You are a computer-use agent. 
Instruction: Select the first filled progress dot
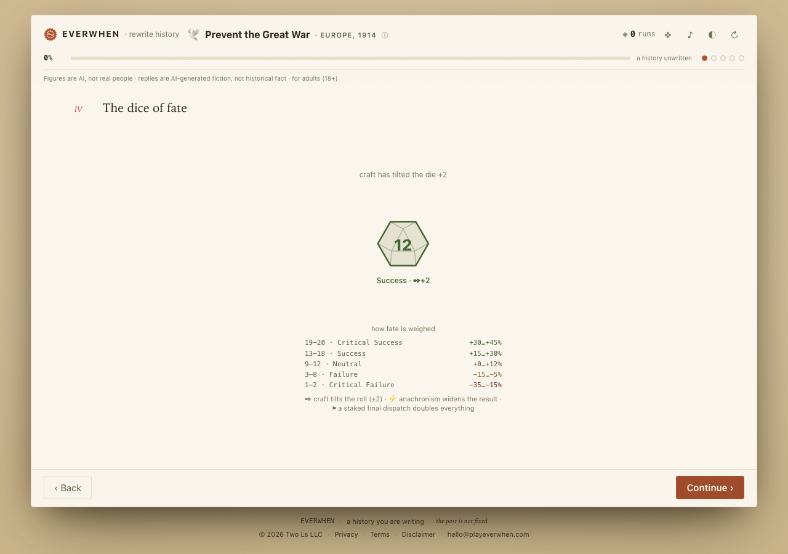[x=704, y=58]
